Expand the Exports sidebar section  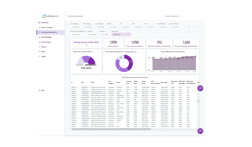click(62, 47)
